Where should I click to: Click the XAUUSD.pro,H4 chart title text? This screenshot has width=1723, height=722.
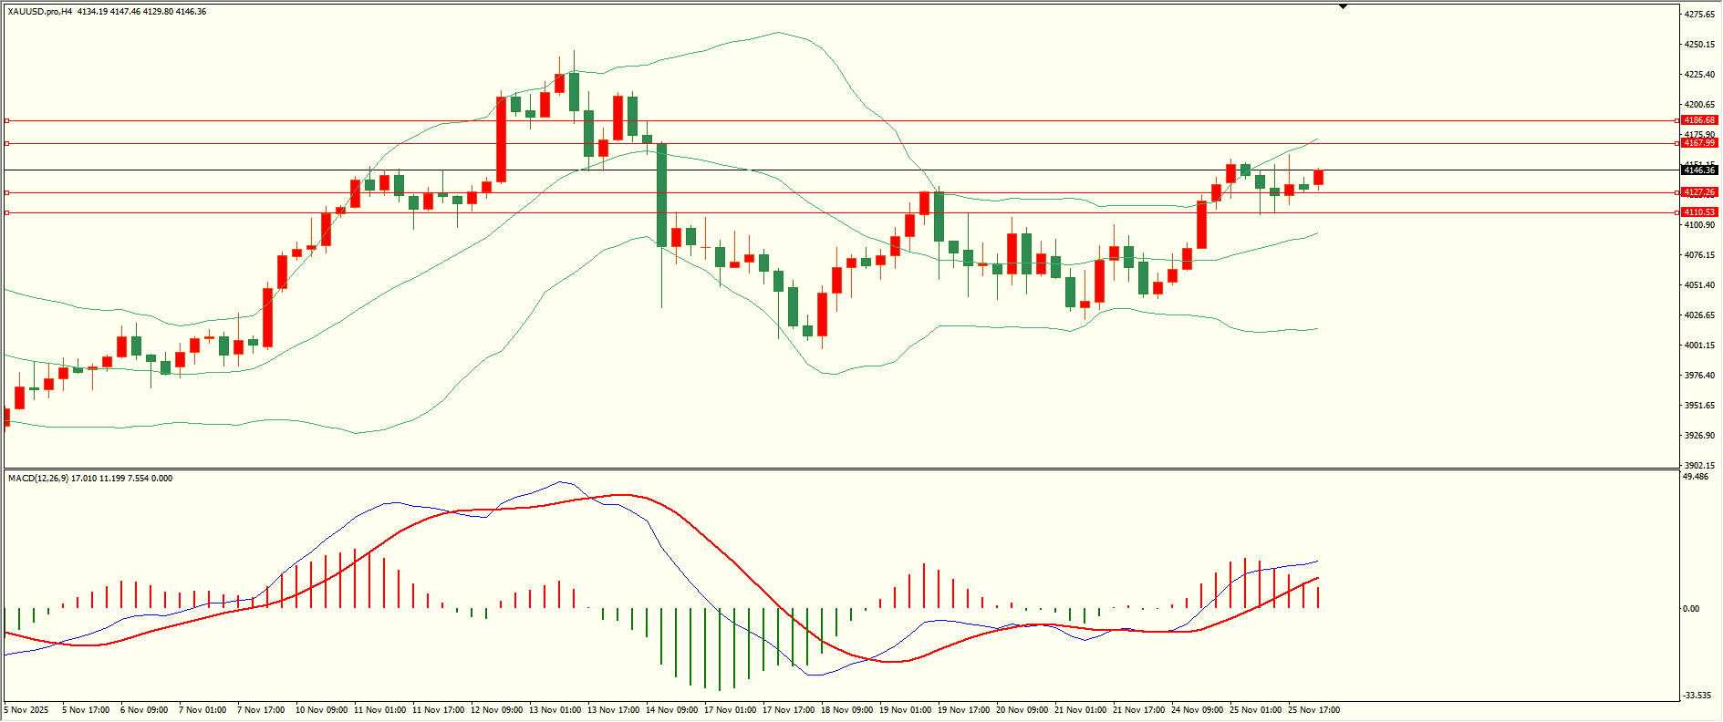(x=40, y=12)
